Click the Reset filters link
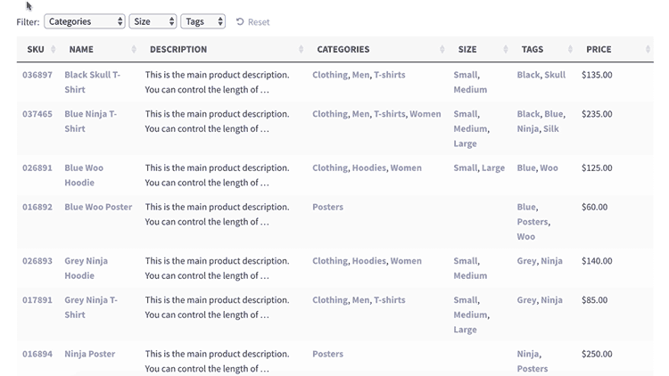669x376 pixels. coord(253,22)
